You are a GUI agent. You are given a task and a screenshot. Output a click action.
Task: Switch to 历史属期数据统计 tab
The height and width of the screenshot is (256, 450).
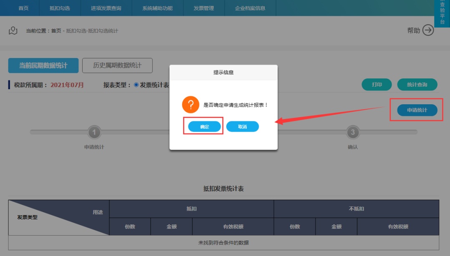point(117,65)
